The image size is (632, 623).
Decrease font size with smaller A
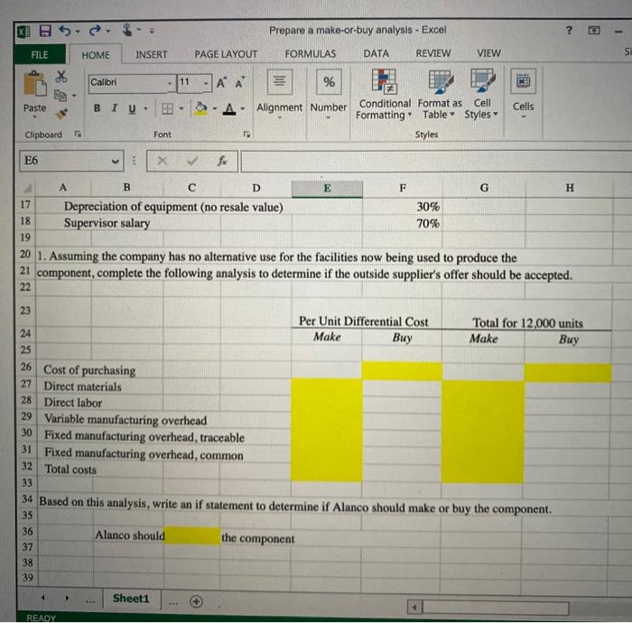[239, 83]
